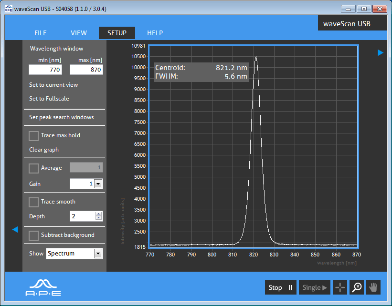Image resolution: width=392 pixels, height=306 pixels.
Task: Open the VIEW menu
Action: pos(78,33)
